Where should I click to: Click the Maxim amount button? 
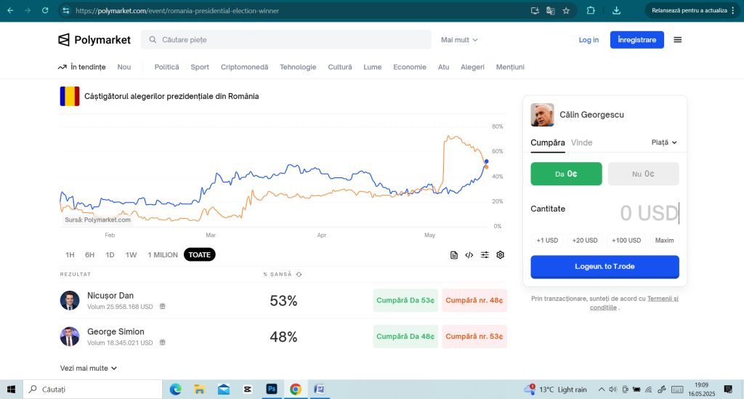pyautogui.click(x=664, y=240)
